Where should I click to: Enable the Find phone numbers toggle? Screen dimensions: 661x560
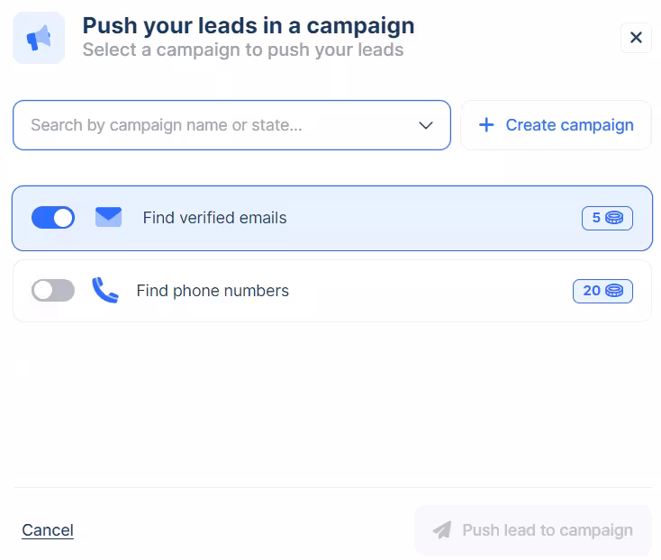click(53, 291)
